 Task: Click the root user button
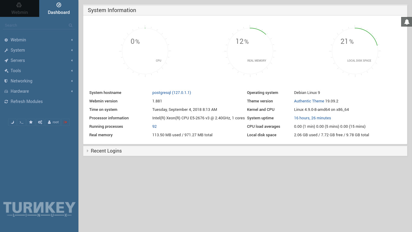click(x=53, y=122)
